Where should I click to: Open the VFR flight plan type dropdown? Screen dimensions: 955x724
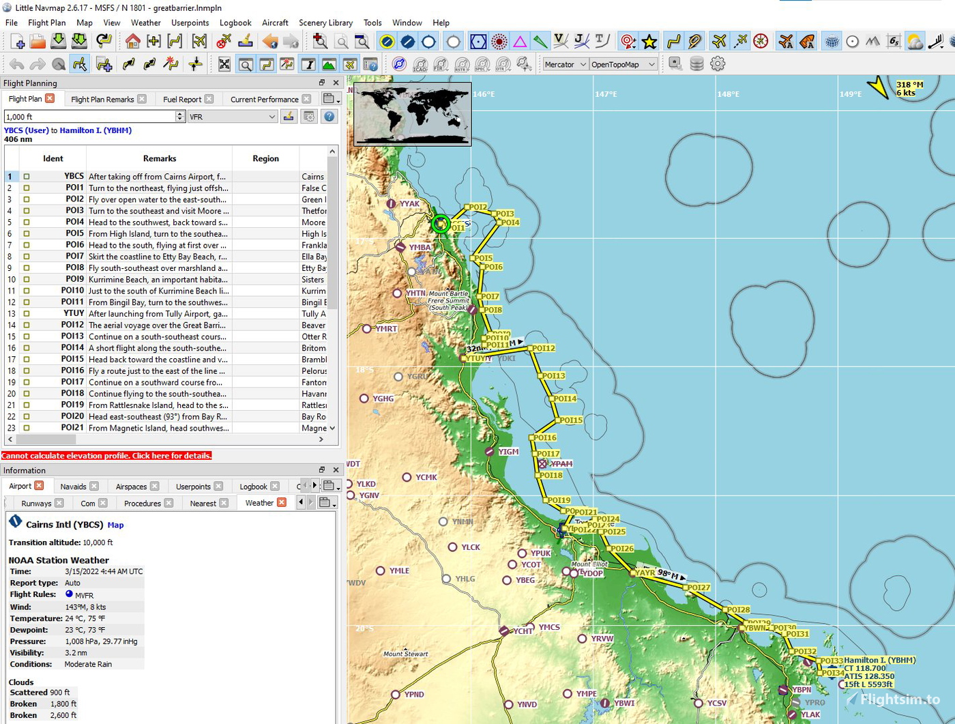click(x=233, y=117)
